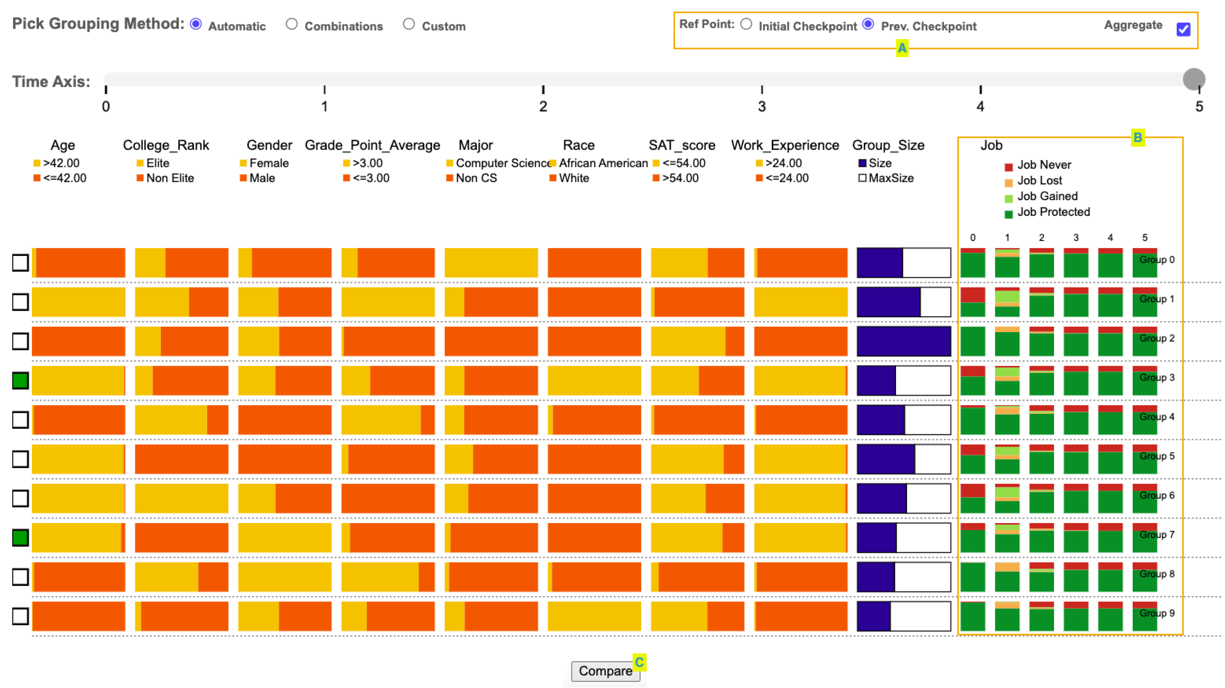Viewport: 1225px width, 688px height.
Task: Click the Elite legend swatch under College_Rank
Action: tap(140, 163)
